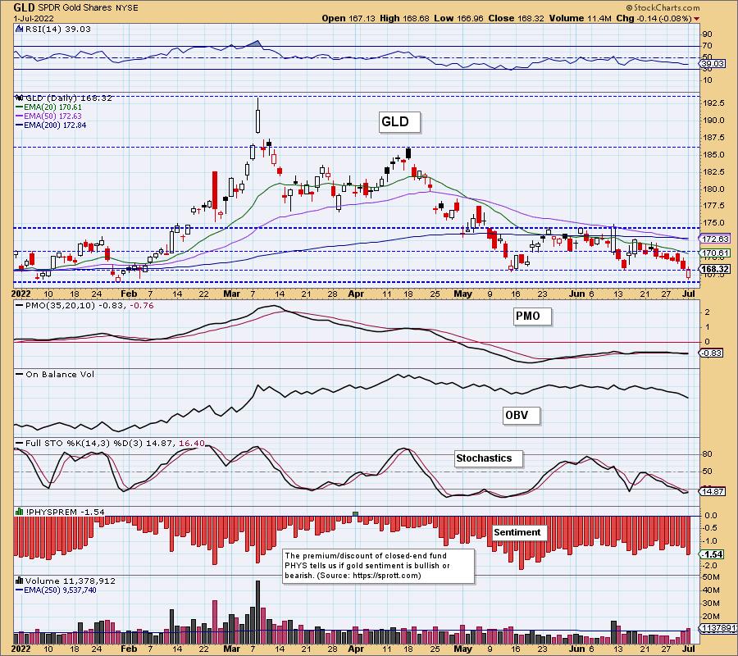Click the EMA(200) 172.84 legend text
The width and height of the screenshot is (738, 656).
55,125
